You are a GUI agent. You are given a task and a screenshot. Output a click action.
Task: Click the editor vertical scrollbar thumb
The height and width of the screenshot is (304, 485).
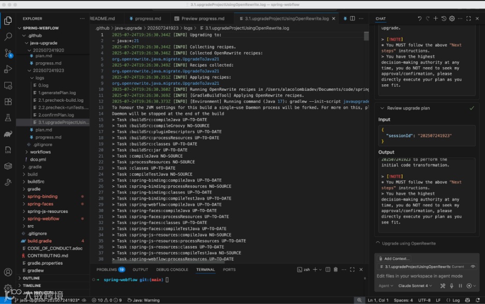coord(366,36)
